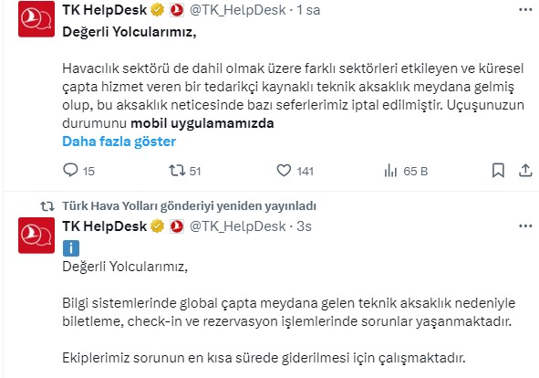View analytics icon showing 65 B views
This screenshot has width=539, height=378.
point(406,171)
